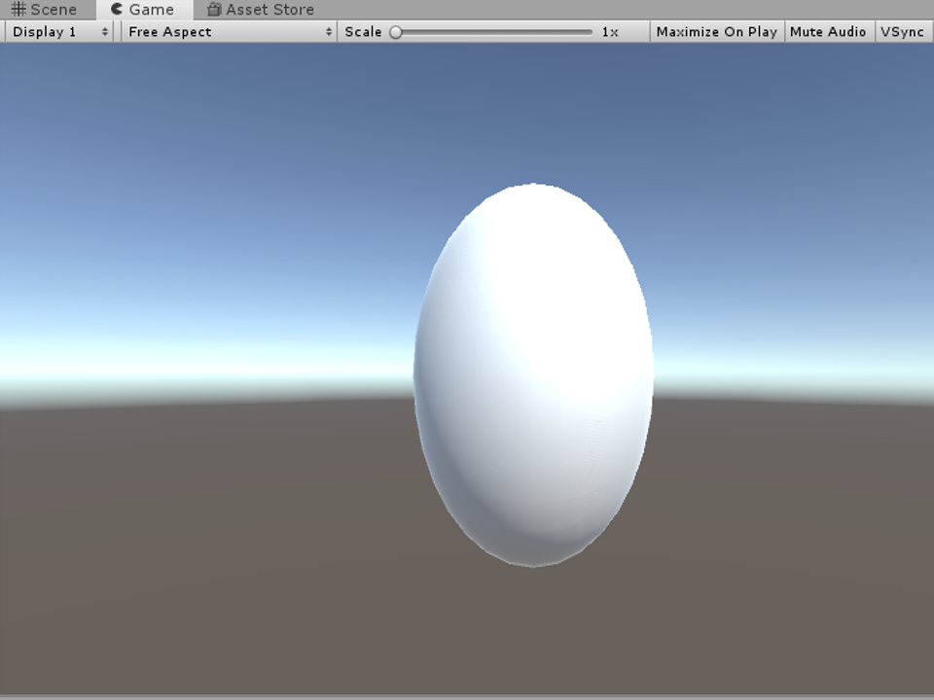The height and width of the screenshot is (700, 934).
Task: Click the white egg-shaped object in game view
Action: 533,375
